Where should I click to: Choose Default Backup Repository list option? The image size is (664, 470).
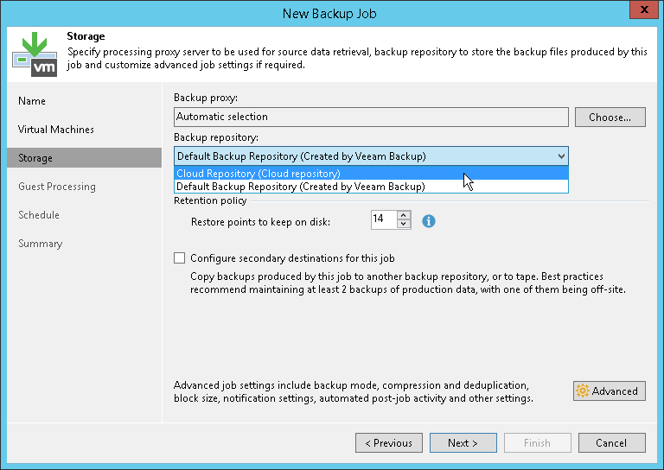click(x=300, y=187)
